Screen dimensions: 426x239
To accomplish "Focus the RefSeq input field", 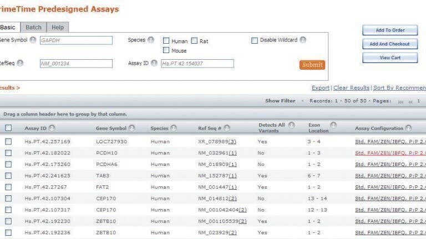I will click(76, 64).
